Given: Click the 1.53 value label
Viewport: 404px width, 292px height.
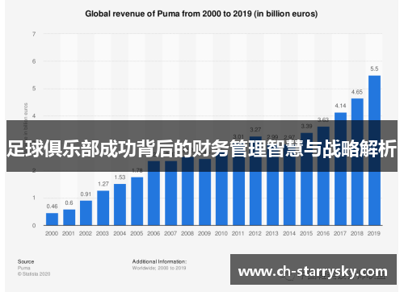Looking at the screenshot, I should (x=120, y=177).
